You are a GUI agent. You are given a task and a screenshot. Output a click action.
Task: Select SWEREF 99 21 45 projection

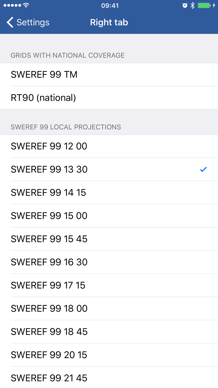tap(49, 378)
